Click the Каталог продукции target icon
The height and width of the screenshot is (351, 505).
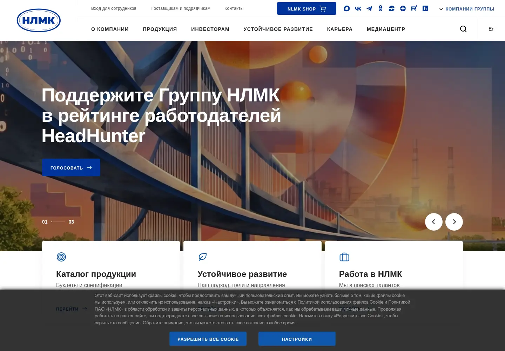click(61, 257)
